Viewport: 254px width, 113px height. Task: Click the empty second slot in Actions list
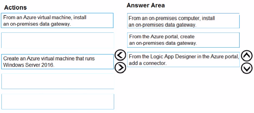(x=57, y=40)
